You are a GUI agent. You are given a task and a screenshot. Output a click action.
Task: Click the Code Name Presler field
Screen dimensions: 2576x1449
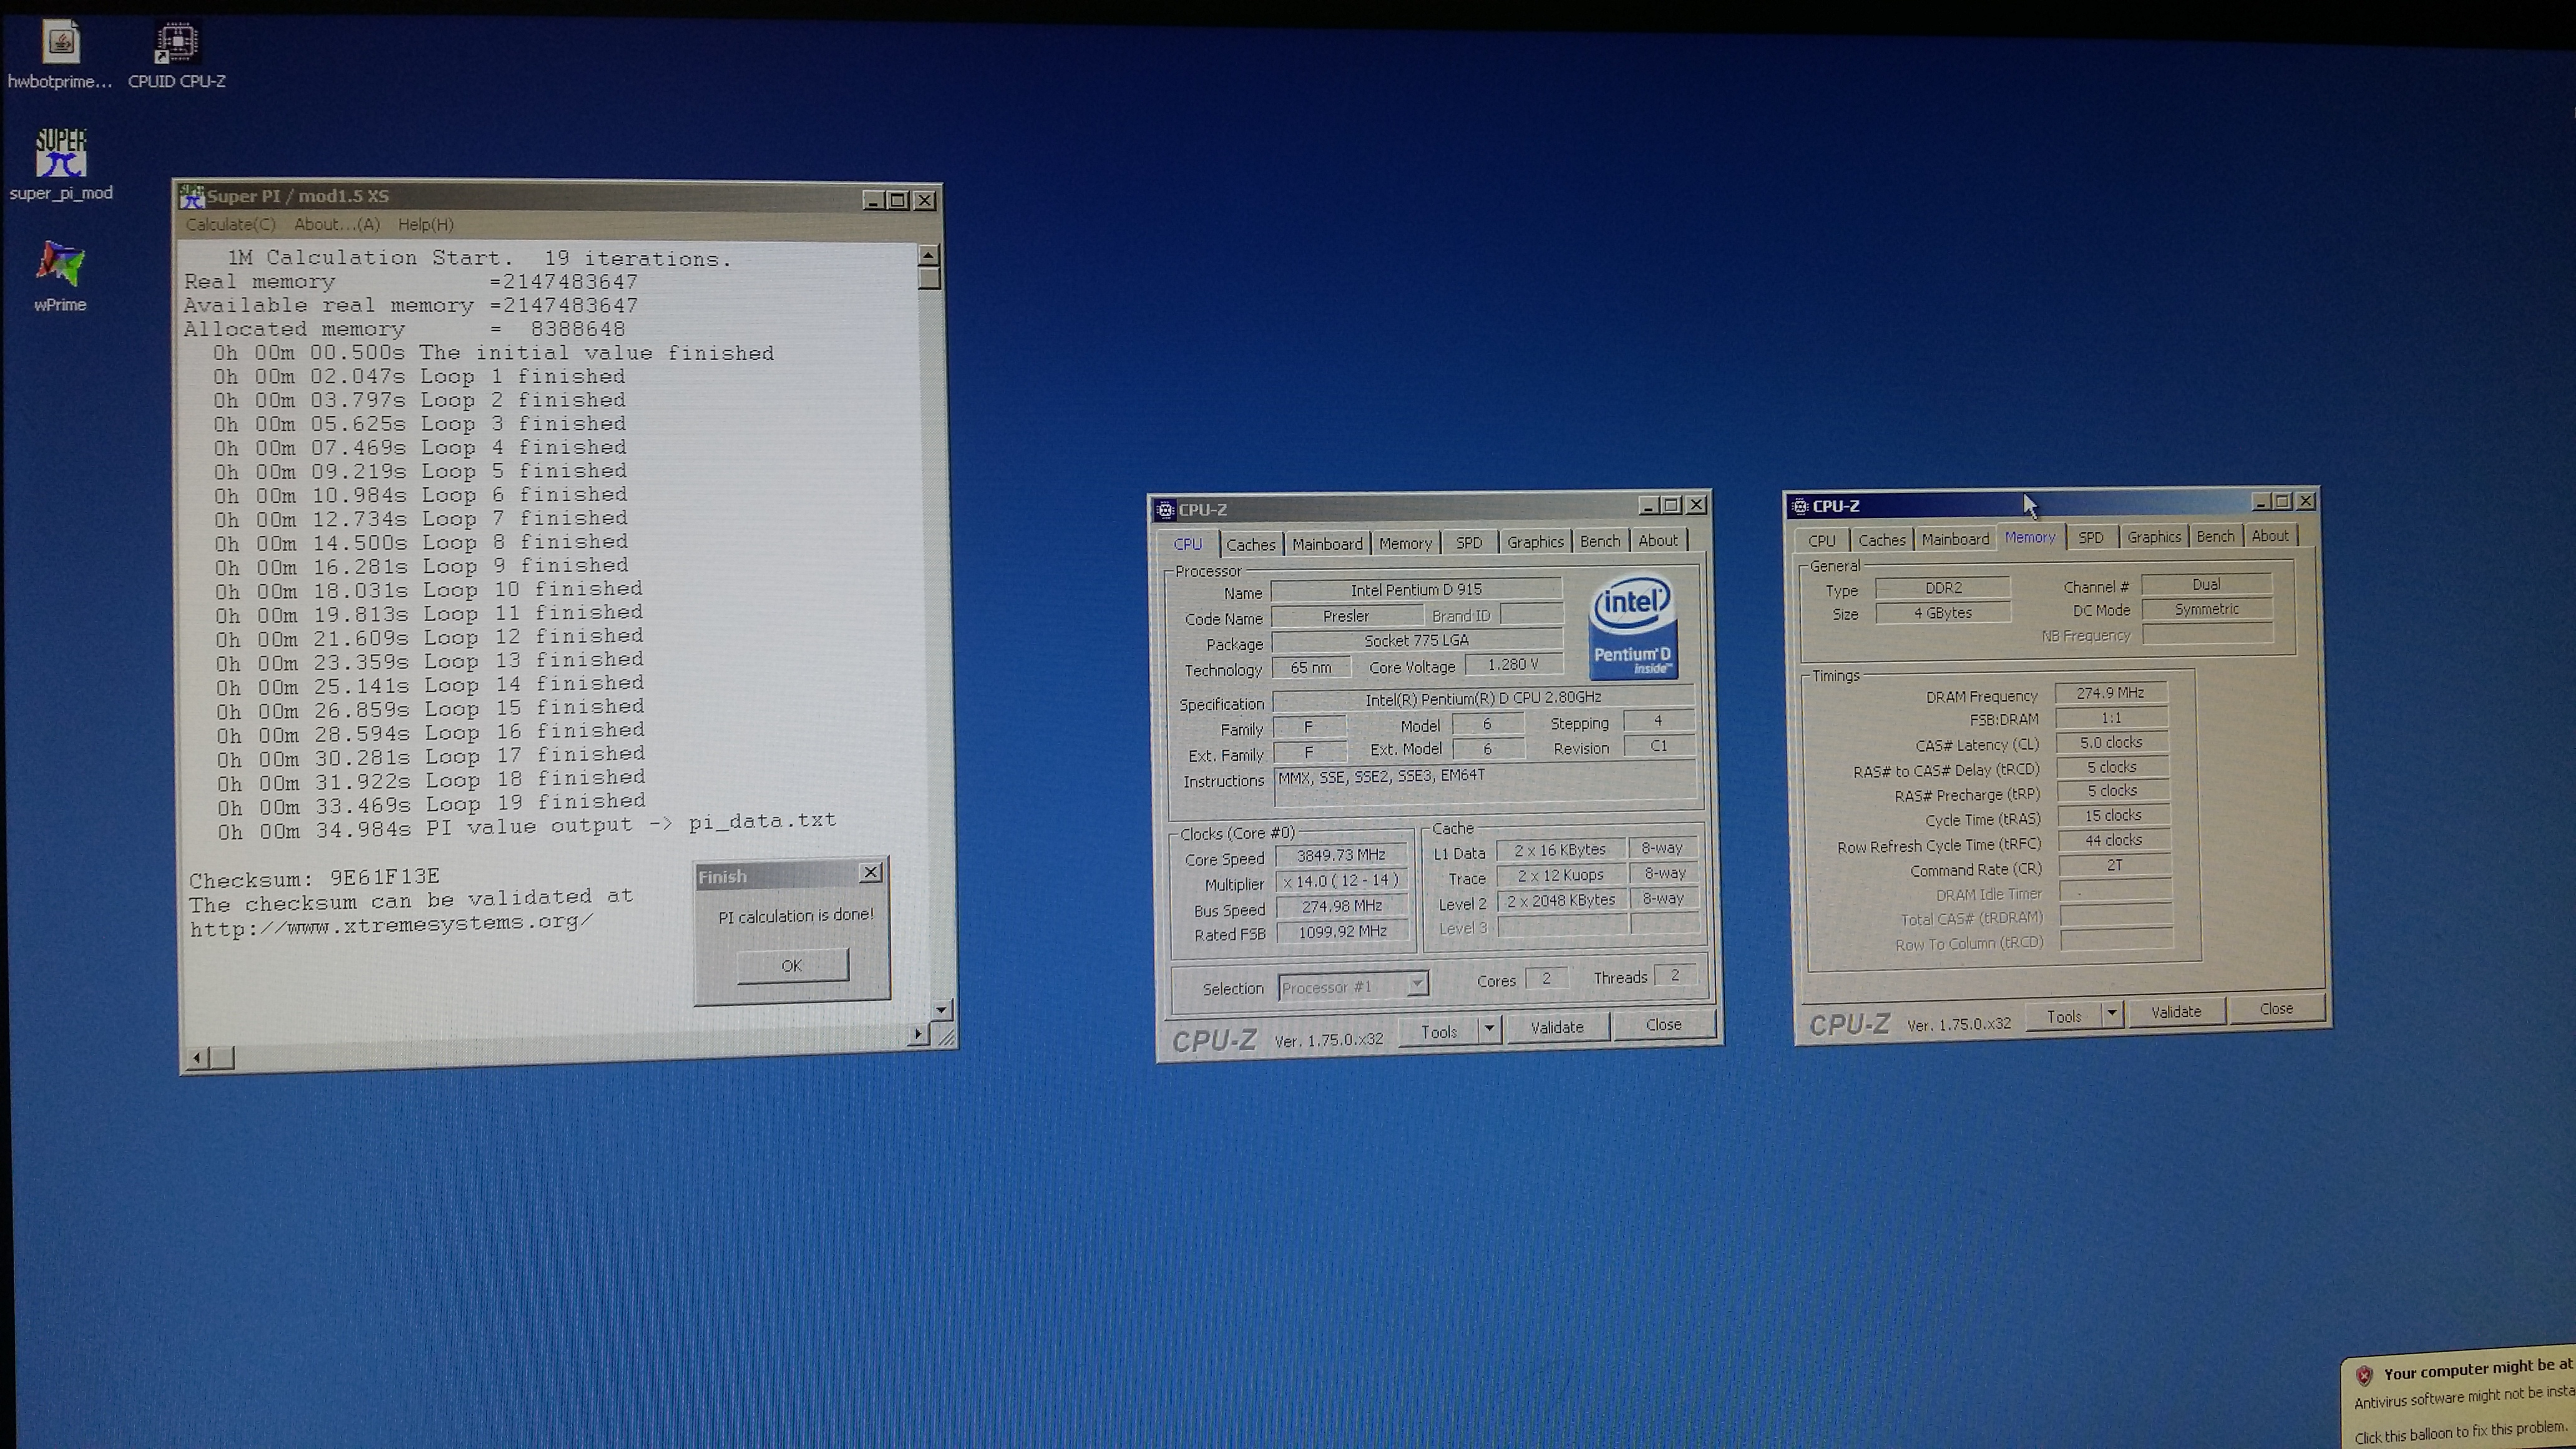(1346, 616)
